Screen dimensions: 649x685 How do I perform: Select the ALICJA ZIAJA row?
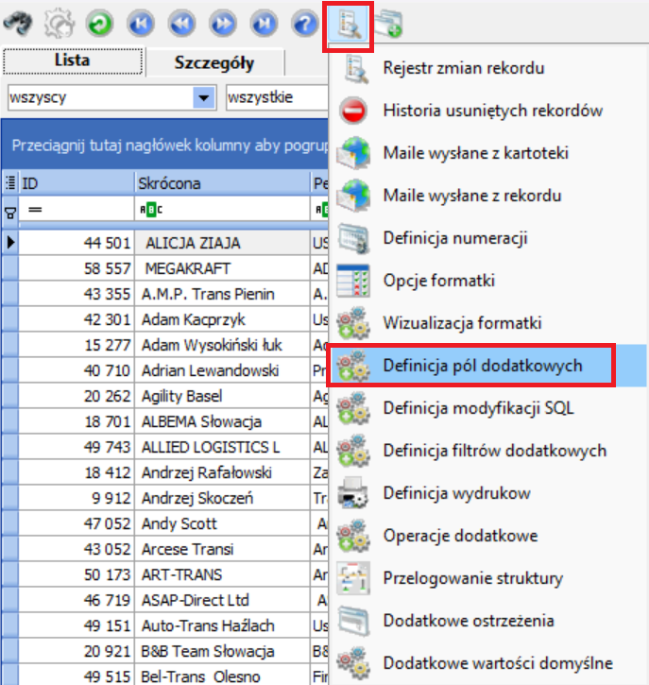(x=165, y=243)
